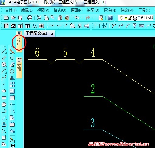
Task: Select the spline curve tool
Action: (x=4, y=78)
